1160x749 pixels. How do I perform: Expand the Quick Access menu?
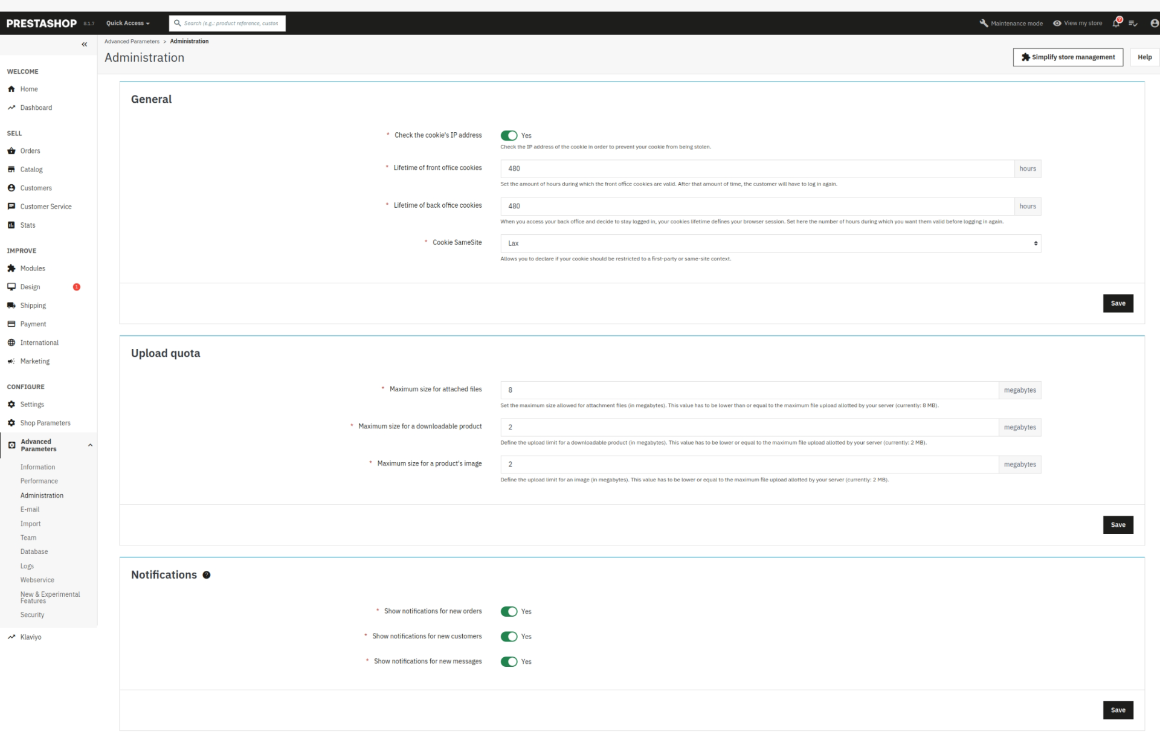click(x=127, y=23)
